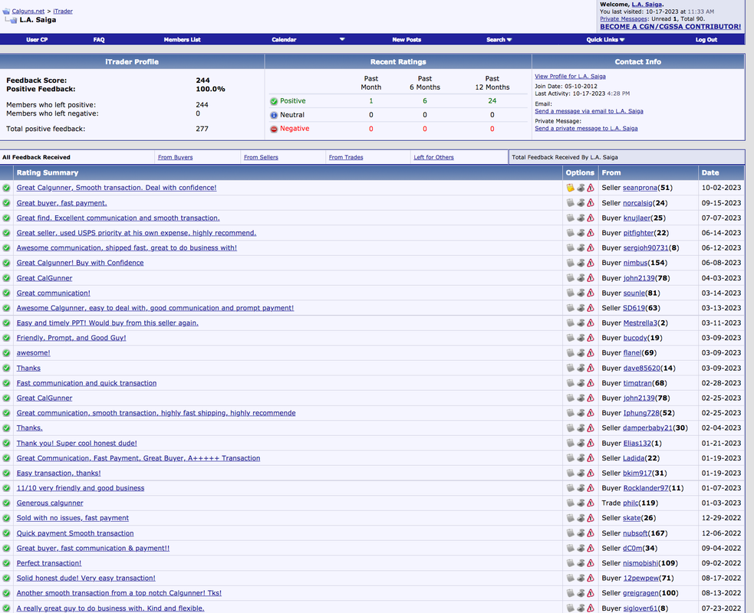Open User CP from navigation bar
Image resolution: width=754 pixels, height=613 pixels.
(x=37, y=39)
